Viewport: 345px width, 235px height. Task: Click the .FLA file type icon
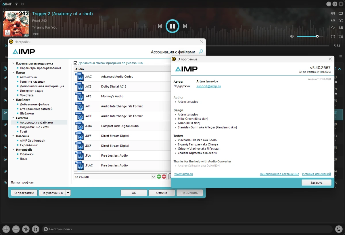pos(79,156)
